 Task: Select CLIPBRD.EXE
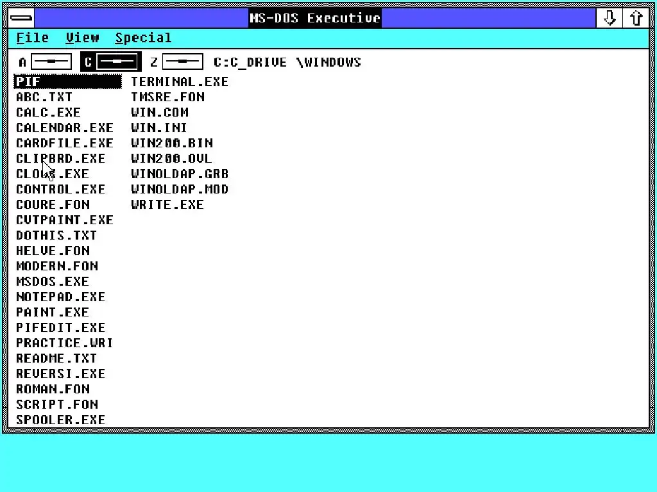coord(60,159)
